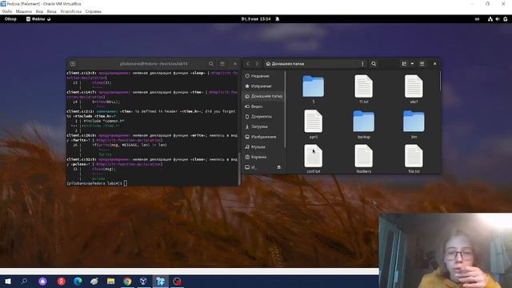Open Видео in the Files sidebar

point(263,106)
